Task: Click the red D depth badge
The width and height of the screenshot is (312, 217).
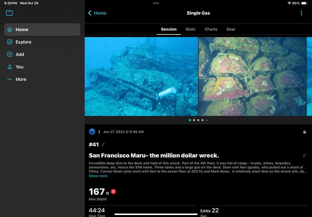Action: (x=113, y=192)
